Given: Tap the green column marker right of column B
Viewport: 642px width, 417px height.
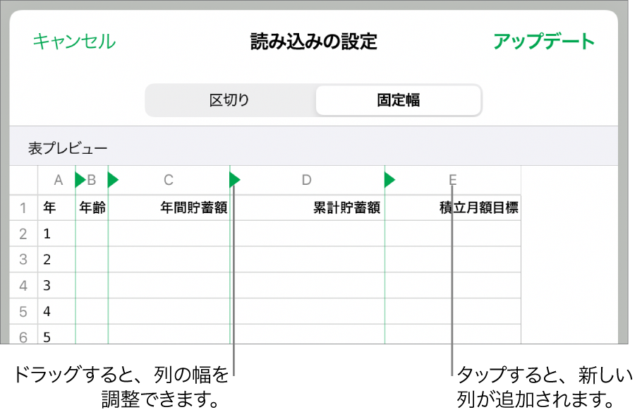Looking at the screenshot, I should click(113, 180).
